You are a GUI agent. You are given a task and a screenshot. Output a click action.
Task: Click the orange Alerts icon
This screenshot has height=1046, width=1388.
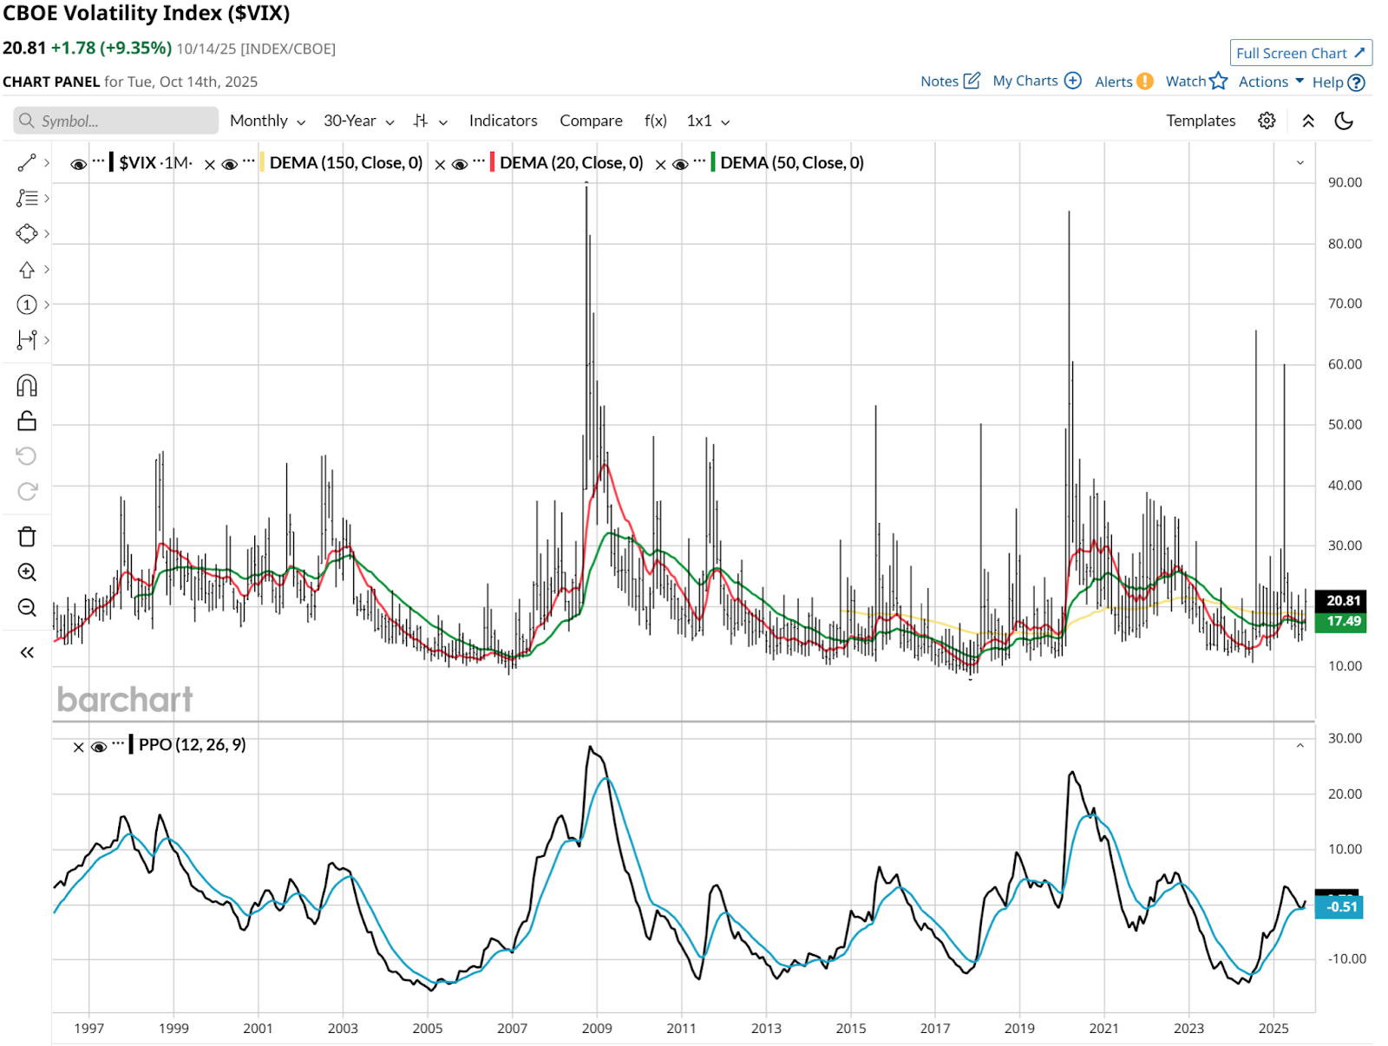(1145, 82)
